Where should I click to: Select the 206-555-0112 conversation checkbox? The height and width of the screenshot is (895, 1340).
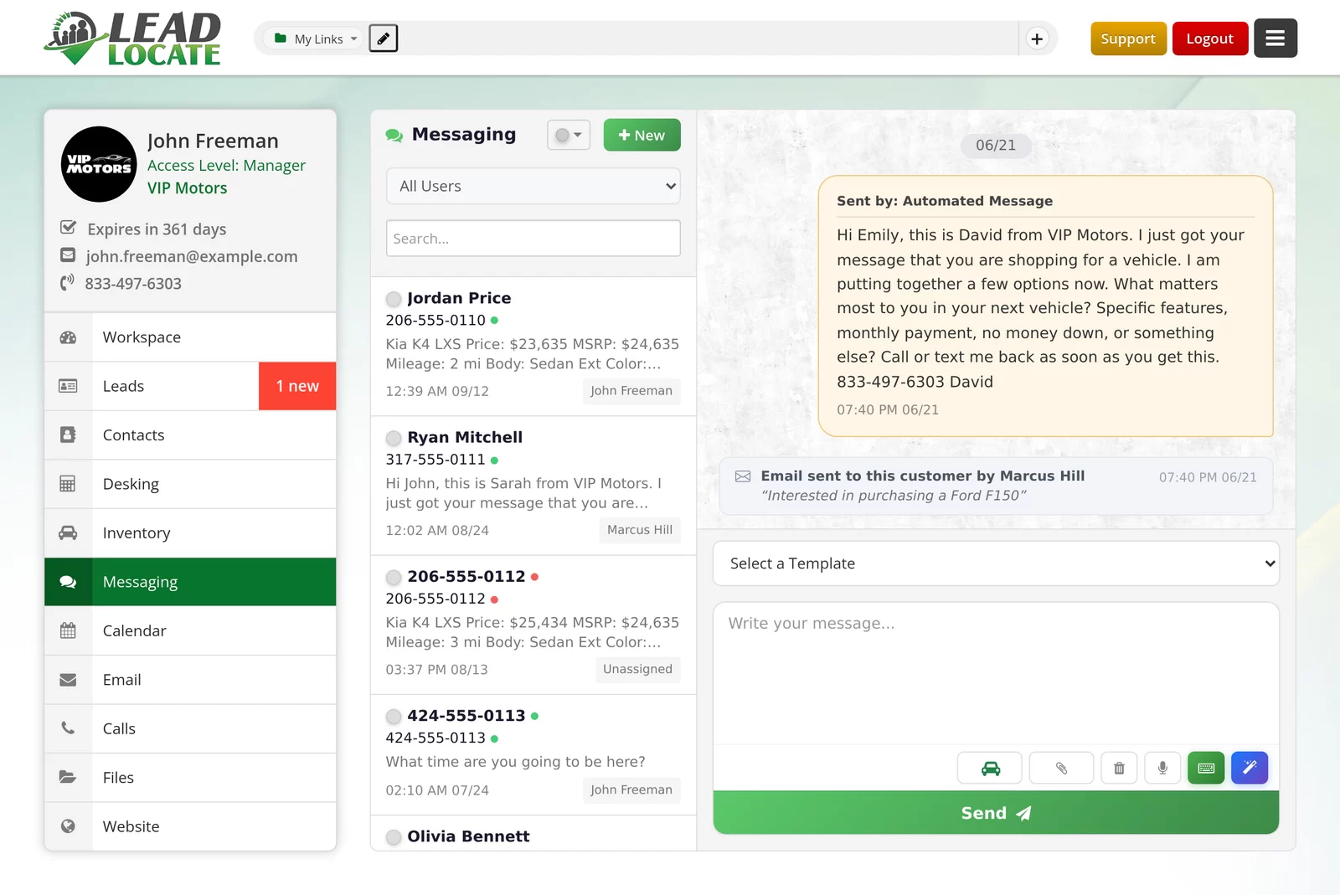pyautogui.click(x=394, y=577)
